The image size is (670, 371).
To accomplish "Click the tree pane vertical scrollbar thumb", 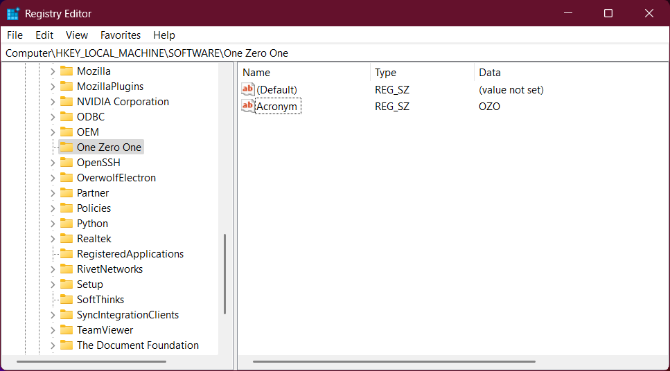I will pyautogui.click(x=224, y=274).
